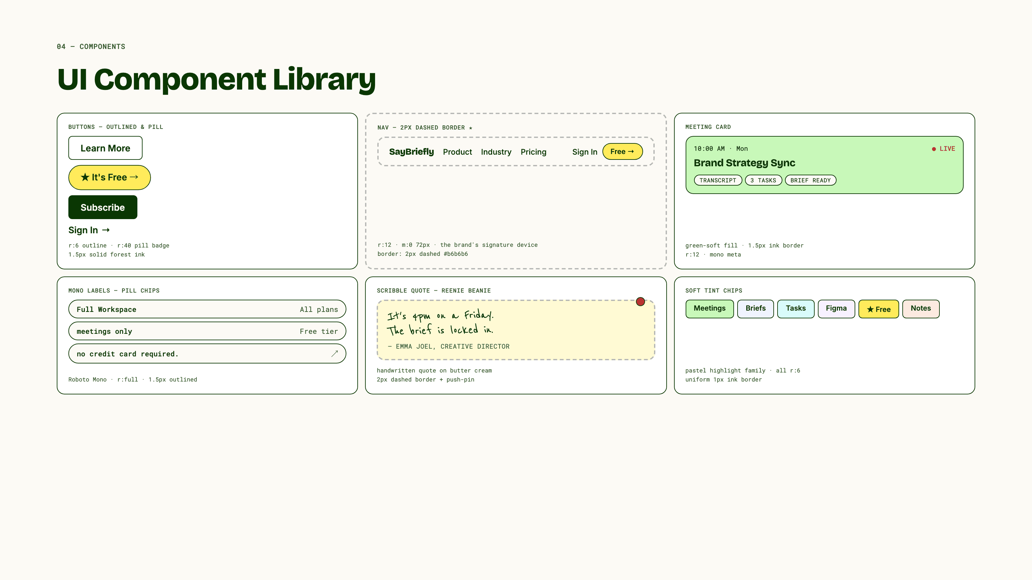Select the Figma chip
The width and height of the screenshot is (1032, 580).
coord(836,309)
